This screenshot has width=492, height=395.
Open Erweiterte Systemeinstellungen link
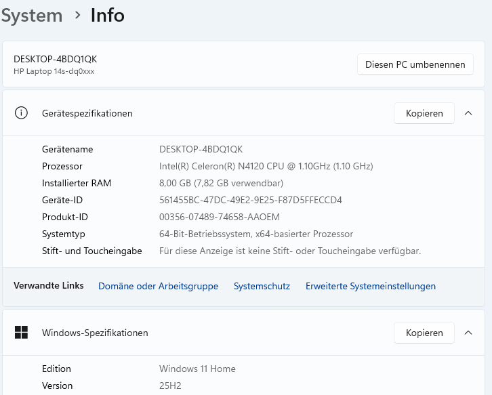(x=371, y=286)
